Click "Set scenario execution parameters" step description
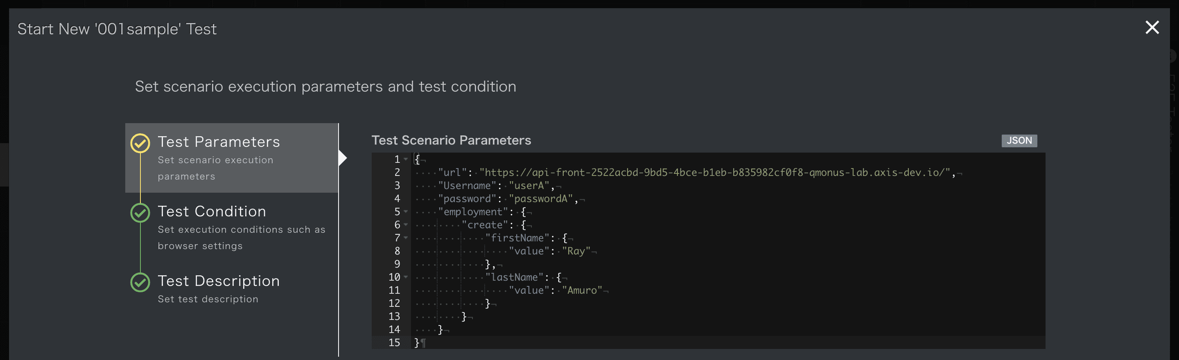The image size is (1179, 360). pos(215,168)
